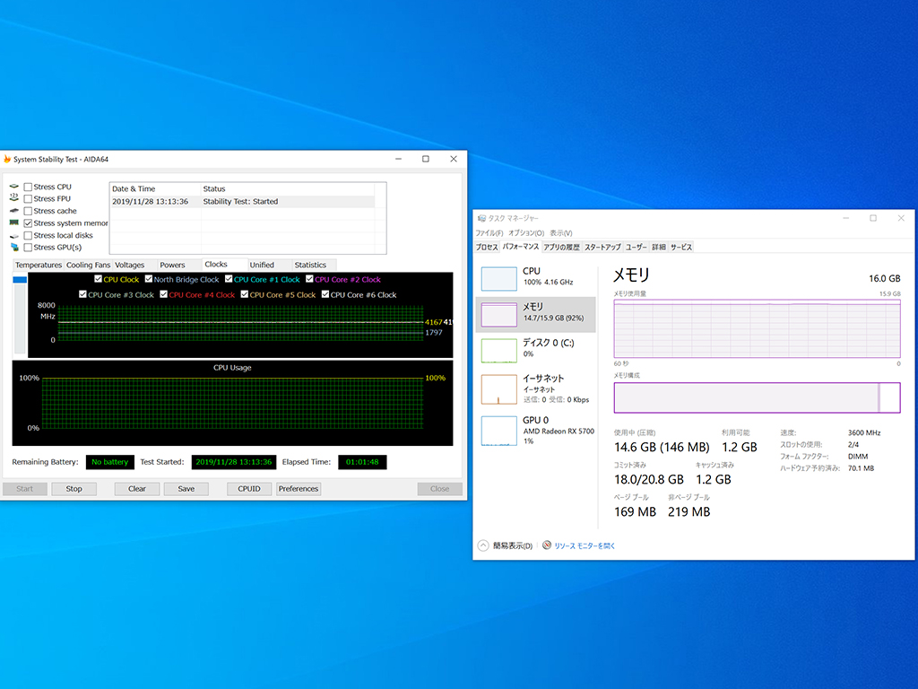Switch to the サービス tab
The height and width of the screenshot is (689, 918).
[x=681, y=248]
